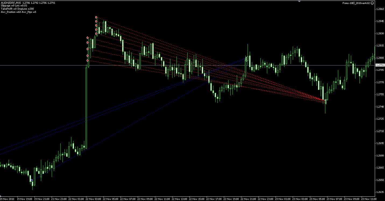Select the topmost red sell order arrow
Viewport: 385px width, 201px height.
96,17
